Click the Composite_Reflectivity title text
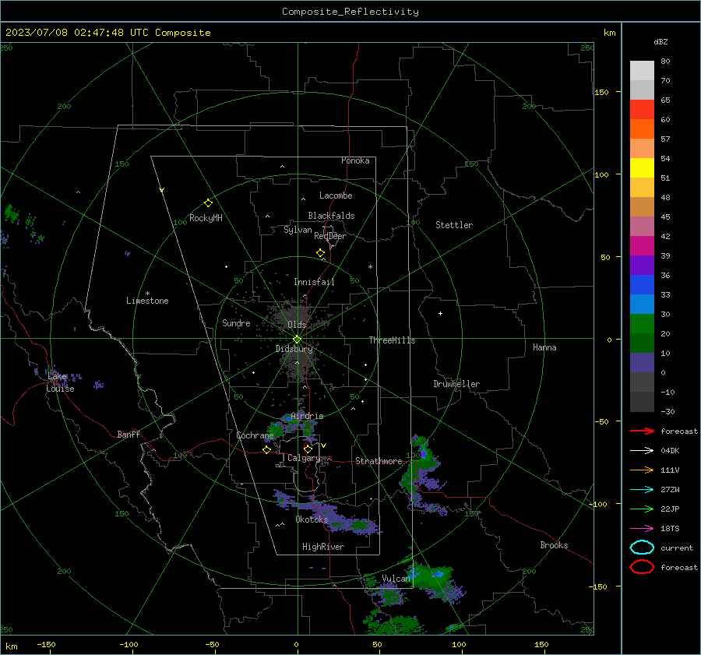Viewport: 701px width, 655px height. (x=350, y=12)
